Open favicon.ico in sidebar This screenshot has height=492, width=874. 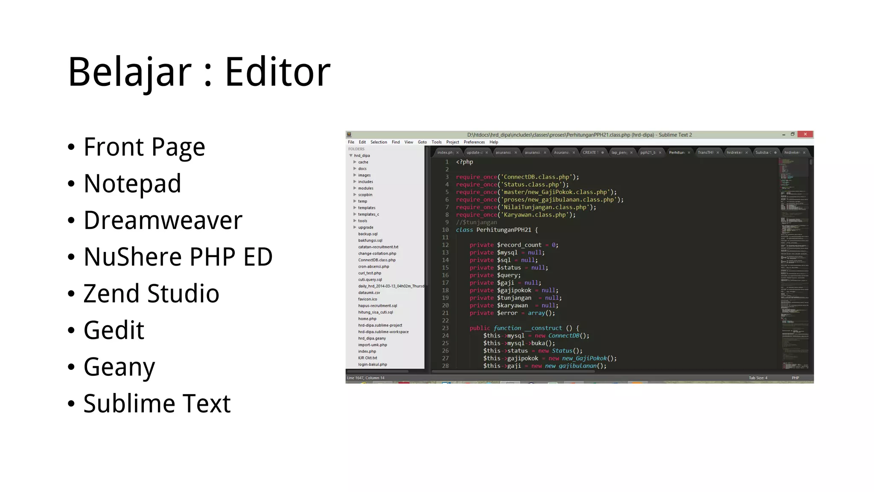[367, 299]
